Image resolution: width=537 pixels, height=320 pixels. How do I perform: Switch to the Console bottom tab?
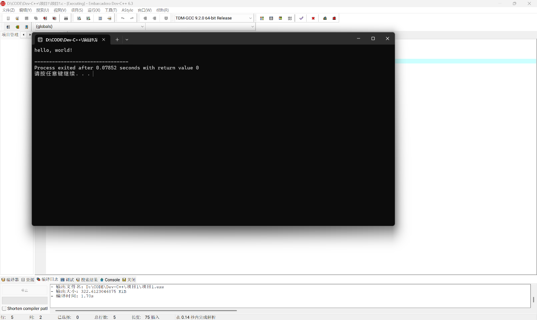coord(110,280)
